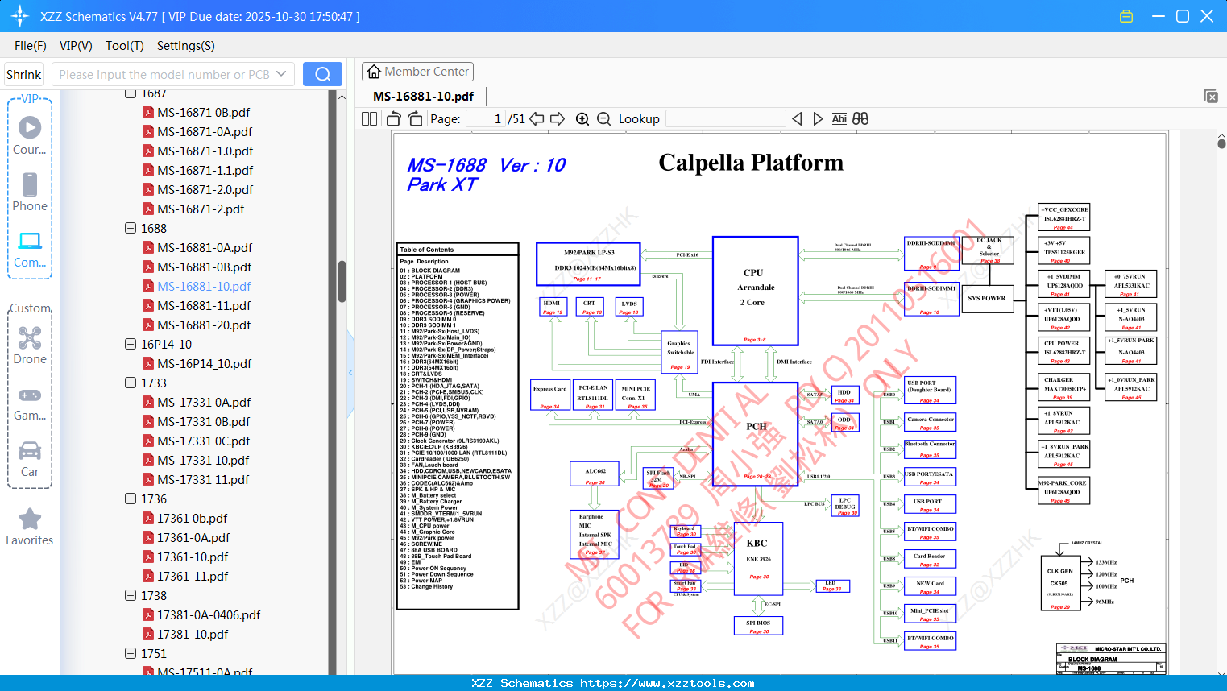Open Phone category in sidebar
This screenshot has width=1227, height=691.
(x=30, y=192)
